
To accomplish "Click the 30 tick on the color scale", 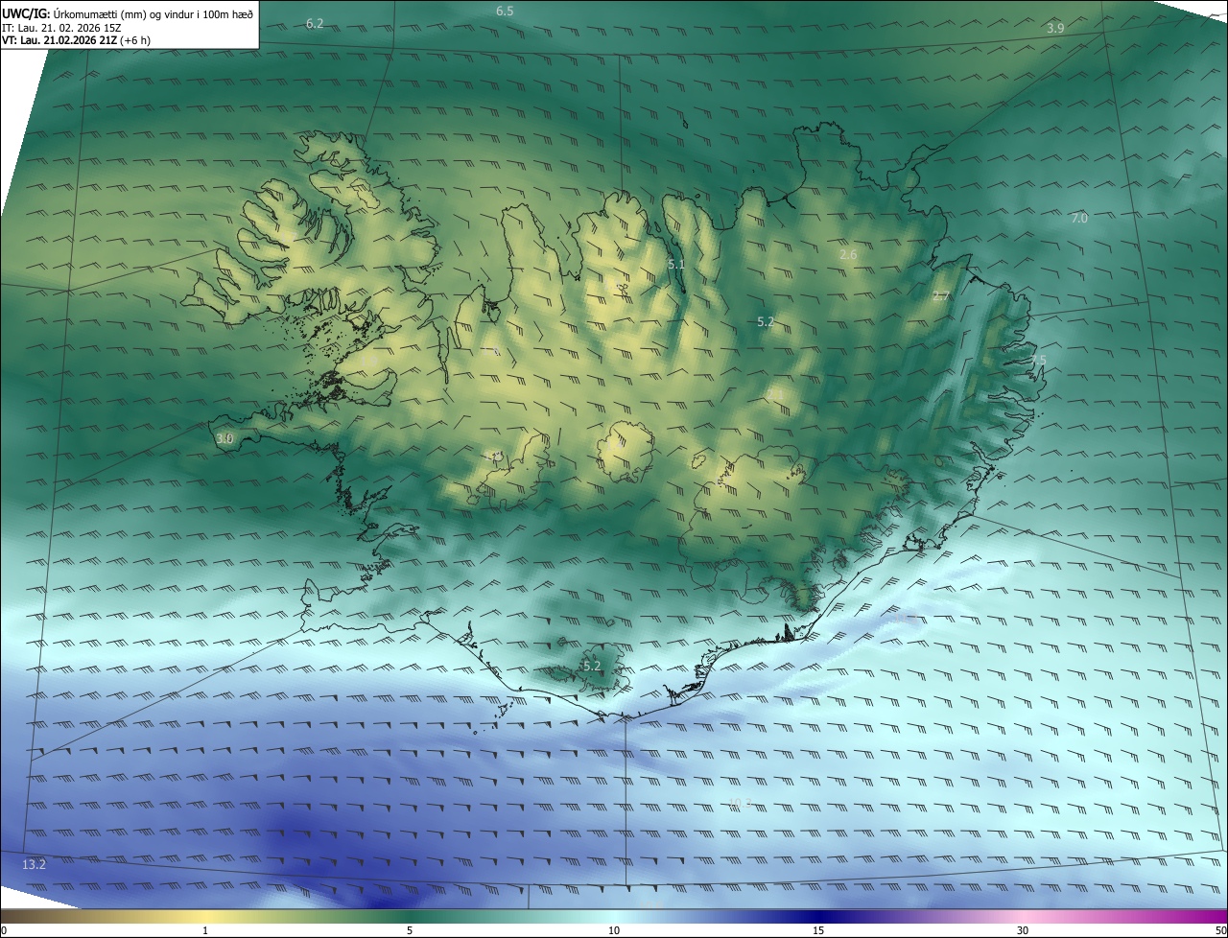I will coord(1023,930).
